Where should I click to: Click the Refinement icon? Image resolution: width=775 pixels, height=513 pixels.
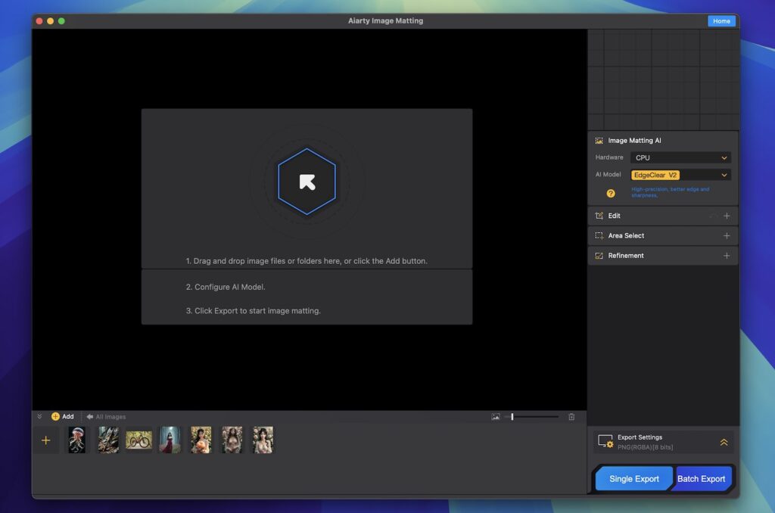[x=599, y=256]
